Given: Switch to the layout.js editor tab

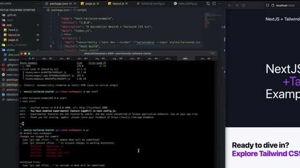Looking at the screenshot, I should [x=118, y=4].
